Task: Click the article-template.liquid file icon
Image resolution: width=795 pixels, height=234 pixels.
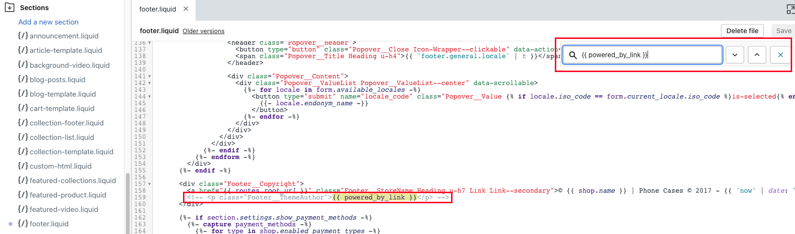Action: click(23, 50)
